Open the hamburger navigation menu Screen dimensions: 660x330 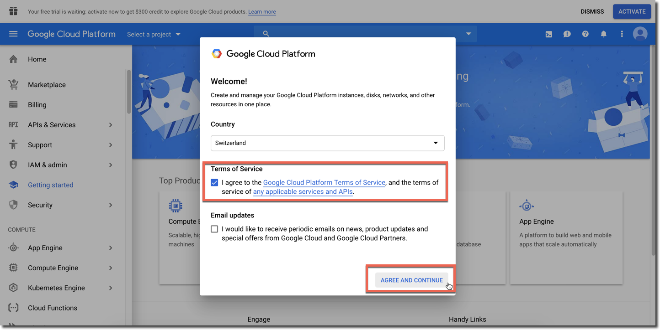click(x=13, y=34)
